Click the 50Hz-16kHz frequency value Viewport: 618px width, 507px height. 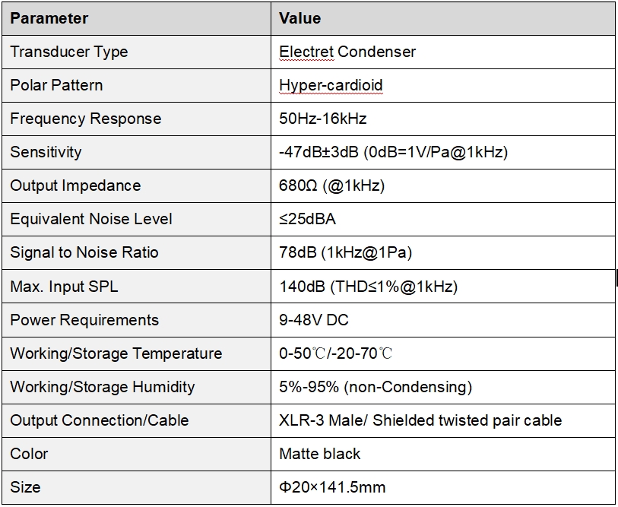click(323, 119)
